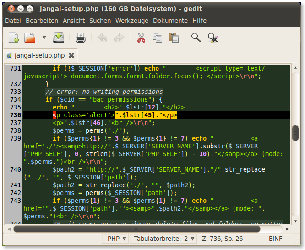Click the horizontal scrollbar right arrow

[287, 229]
